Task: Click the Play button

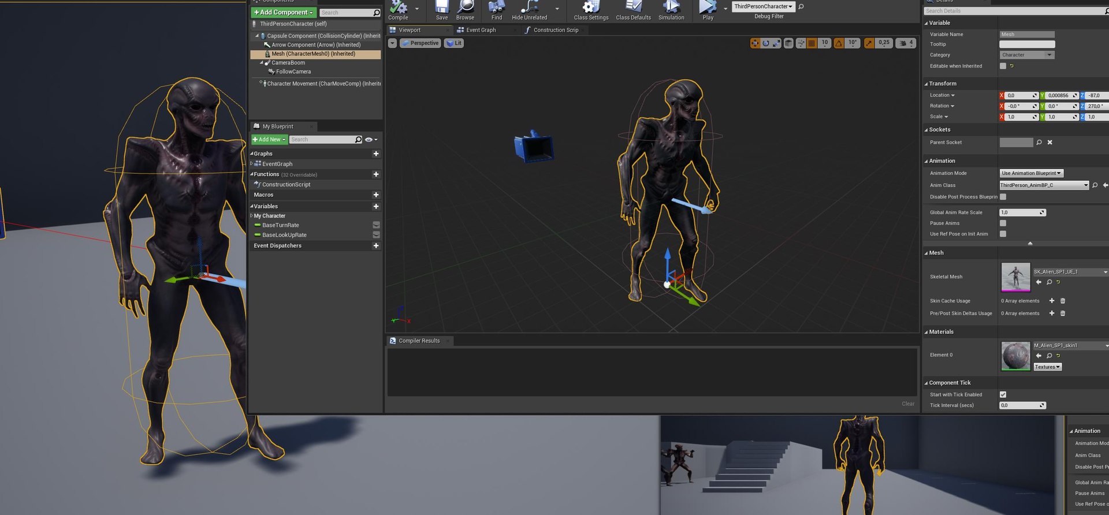Action: tap(708, 10)
